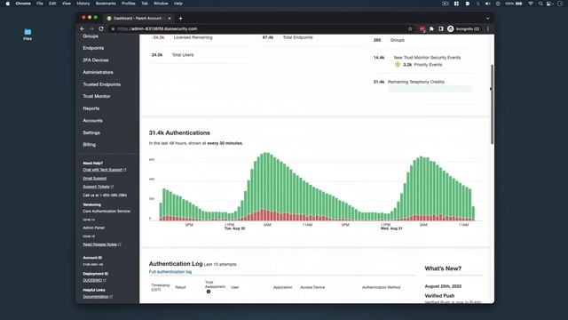Open the Read Release Notes link
The image size is (568, 320).
[x=99, y=244]
